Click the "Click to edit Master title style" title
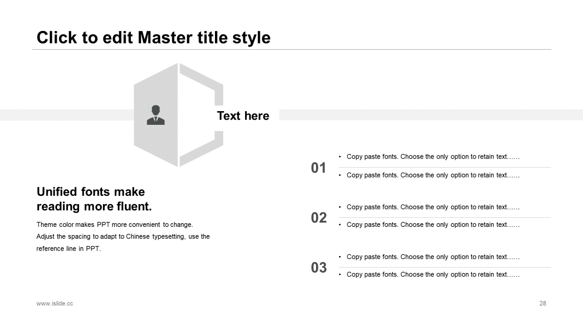The width and height of the screenshot is (583, 328). [x=153, y=38]
